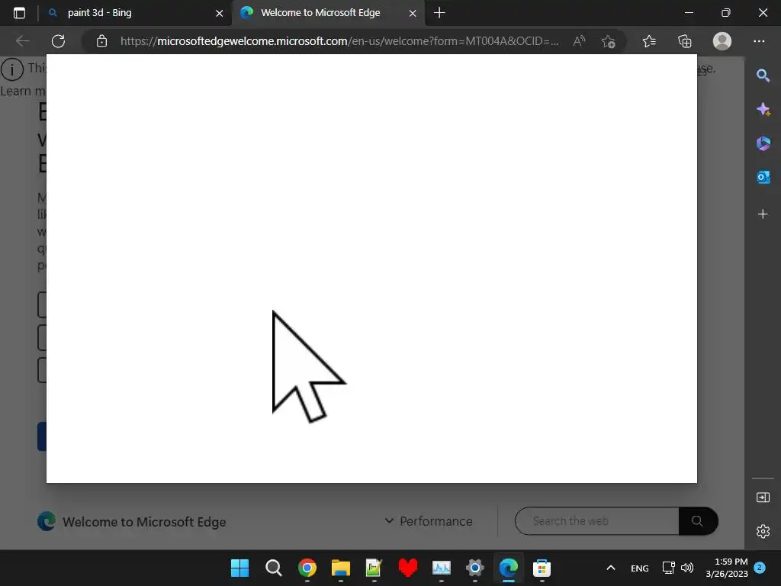Click Welcome to Microsoft Edge footer logo

pos(132,521)
